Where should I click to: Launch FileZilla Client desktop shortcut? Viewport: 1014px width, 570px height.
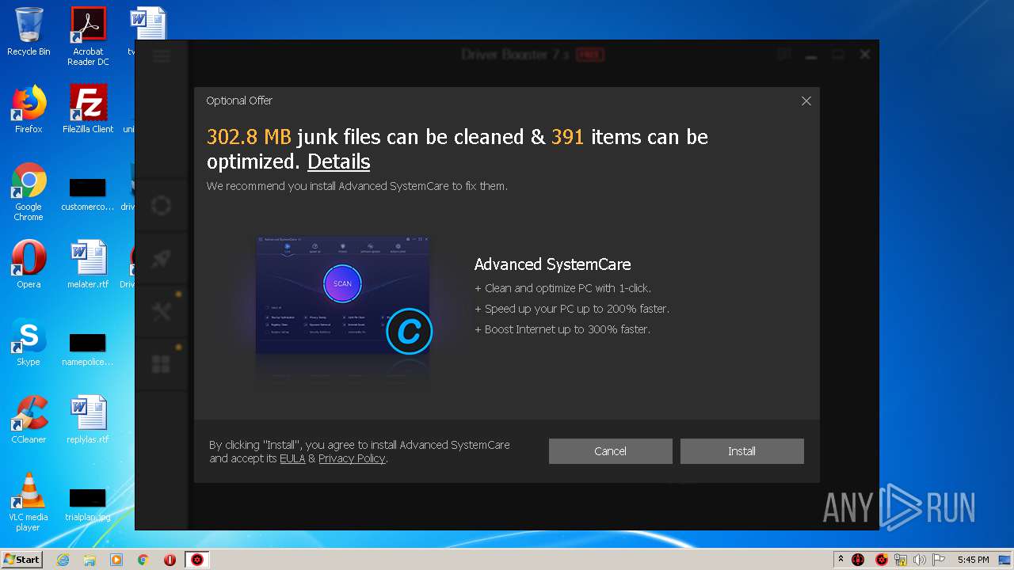tap(88, 109)
